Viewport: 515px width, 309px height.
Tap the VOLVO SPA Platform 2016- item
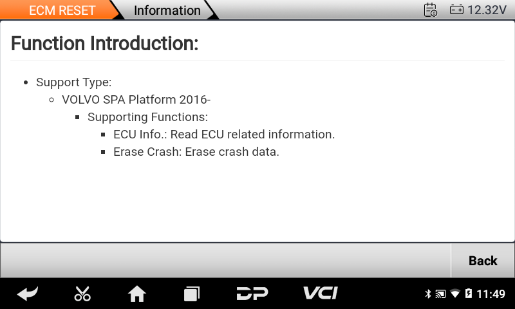136,100
